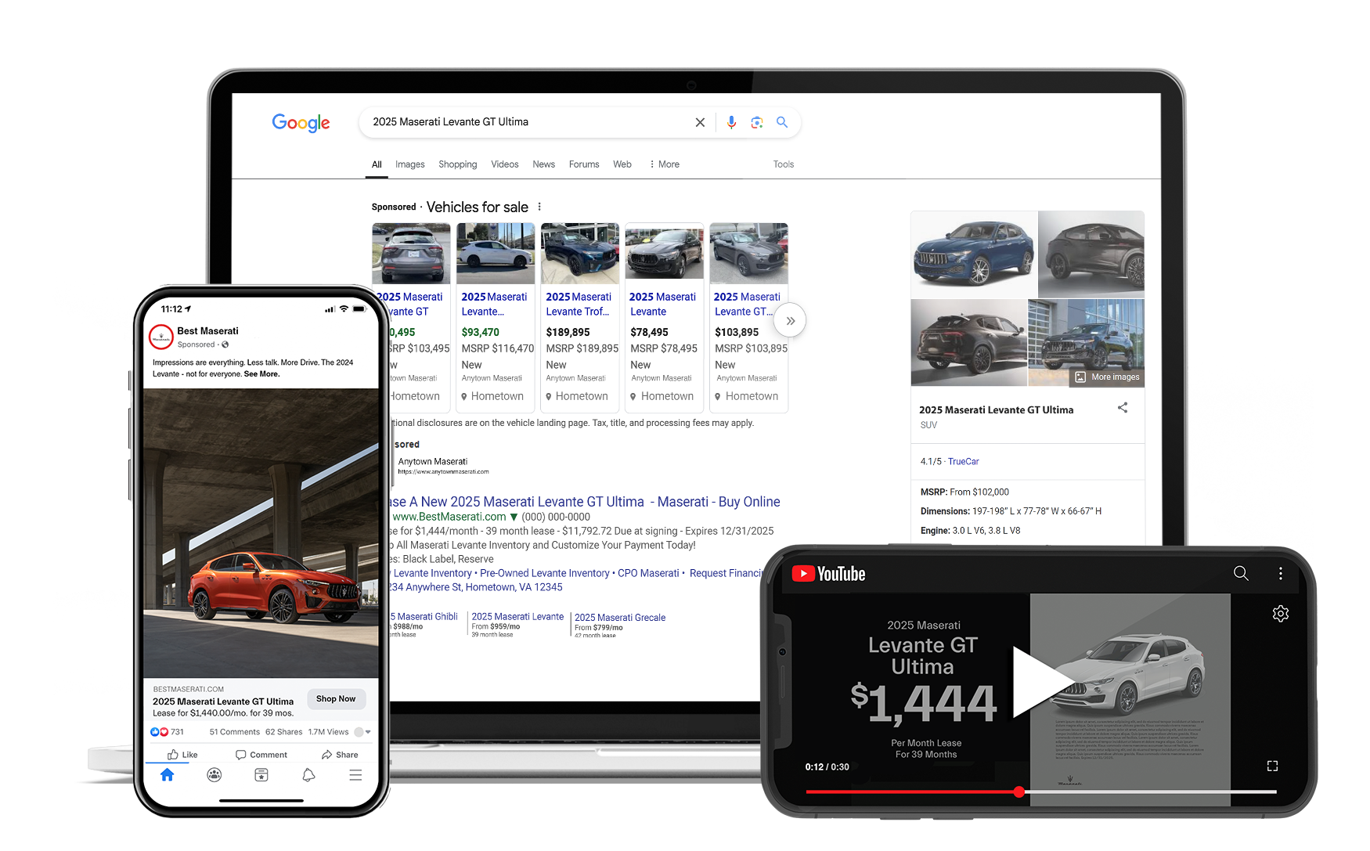Expand the More search tabs dropdown
Image resolution: width=1370 pixels, height=851 pixels.
(665, 164)
